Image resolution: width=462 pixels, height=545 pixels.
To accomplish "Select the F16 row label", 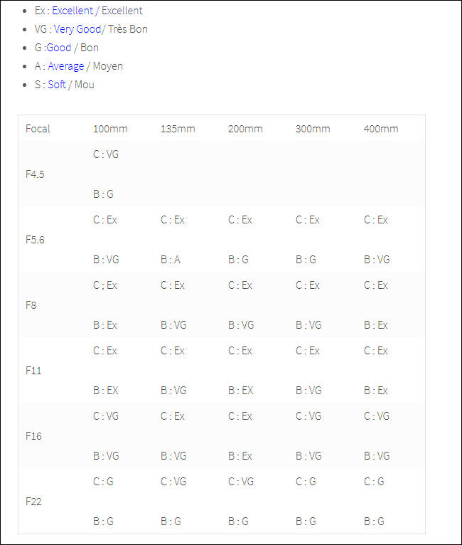I will click(x=33, y=436).
